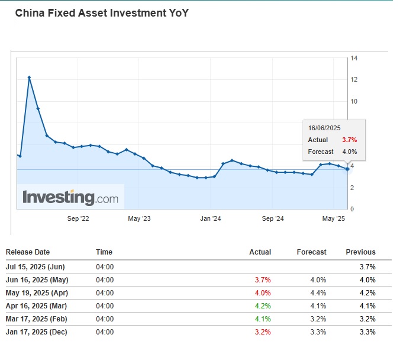Click the Apr 16, 2025 (Mar) release date
400x354 pixels.
[x=37, y=306]
